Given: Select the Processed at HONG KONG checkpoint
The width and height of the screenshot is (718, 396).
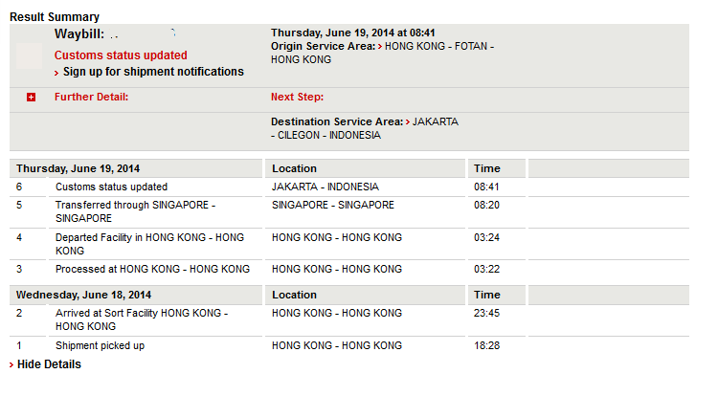Looking at the screenshot, I should pos(152,269).
